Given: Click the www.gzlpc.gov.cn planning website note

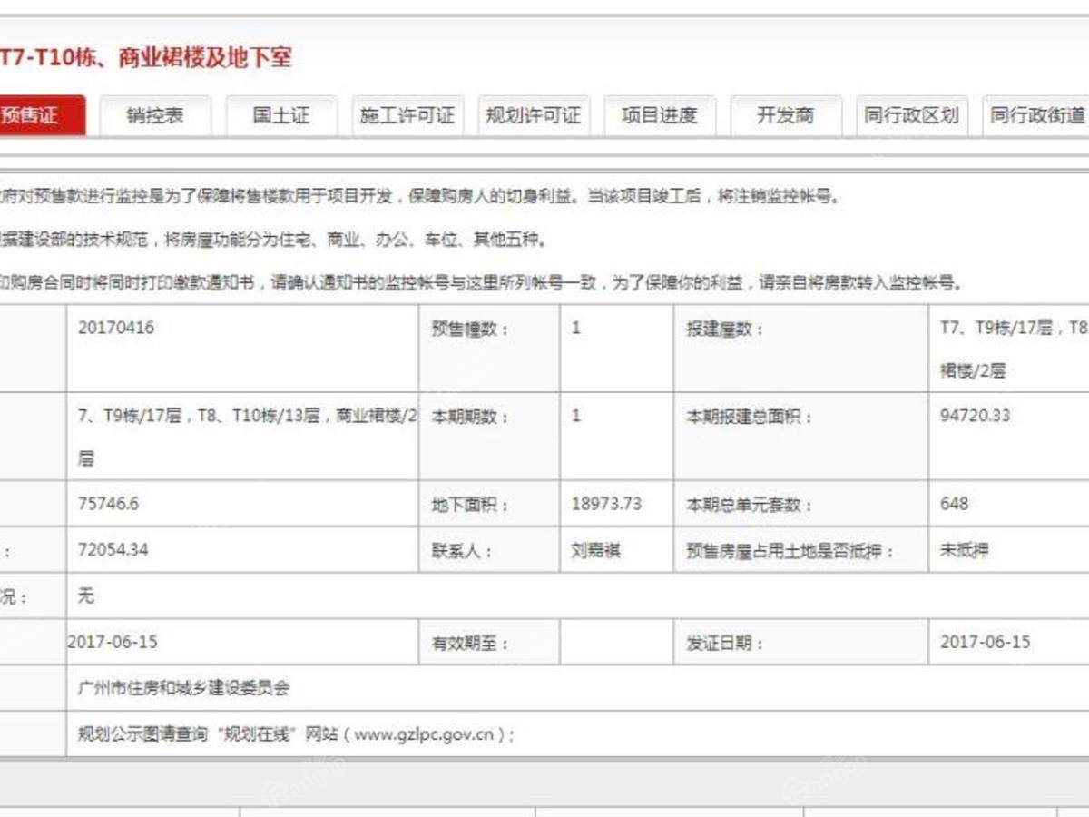Looking at the screenshot, I should (297, 734).
